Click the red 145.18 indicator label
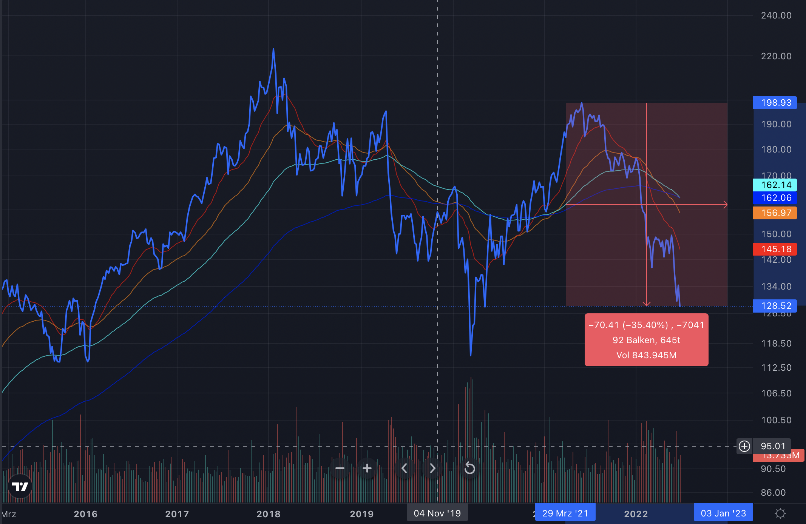This screenshot has width=806, height=524. [x=775, y=249]
